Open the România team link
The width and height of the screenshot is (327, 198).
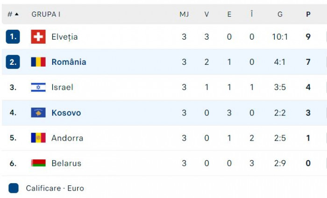[x=69, y=62]
